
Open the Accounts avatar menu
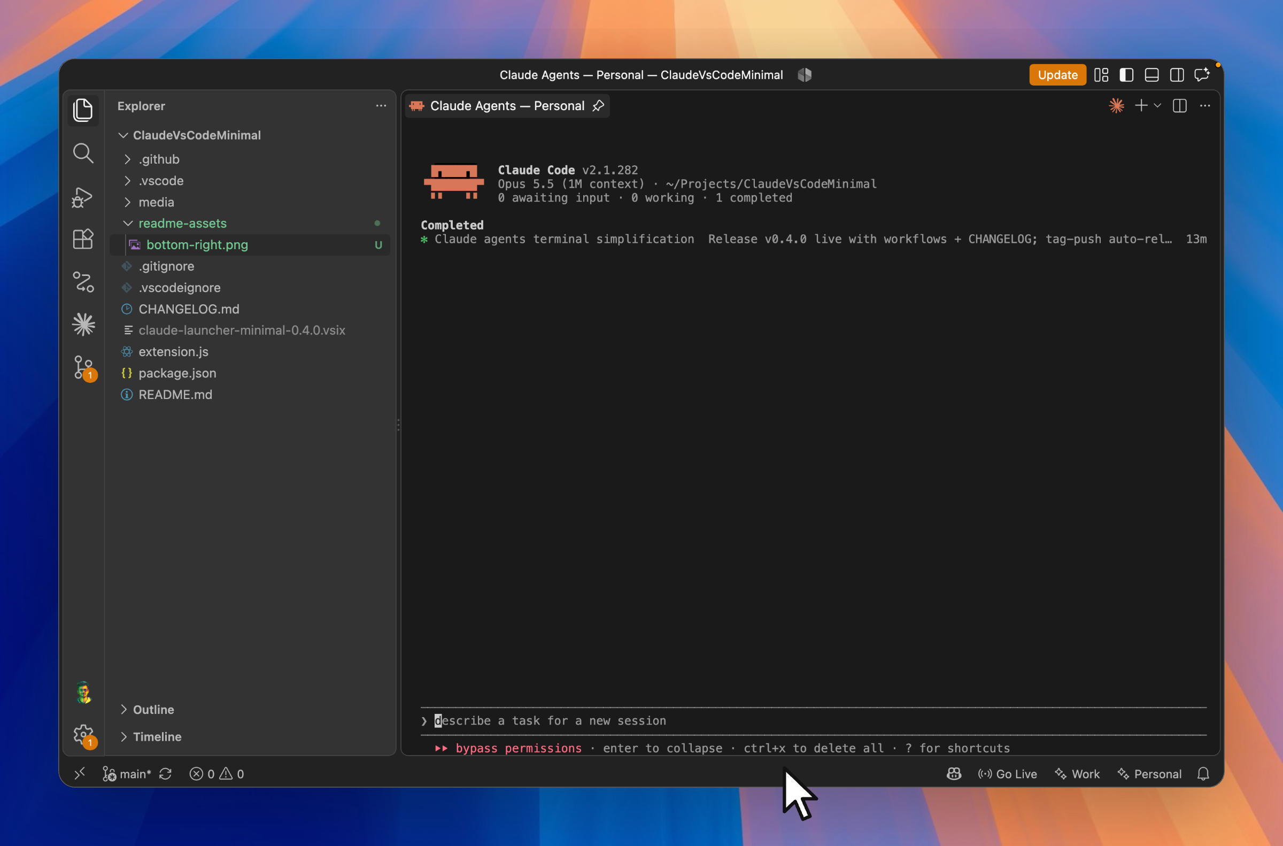pos(83,691)
